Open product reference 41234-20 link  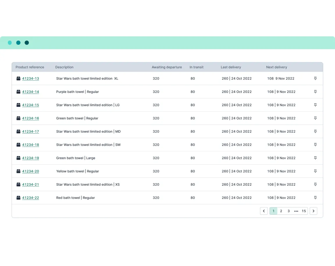[31, 171]
